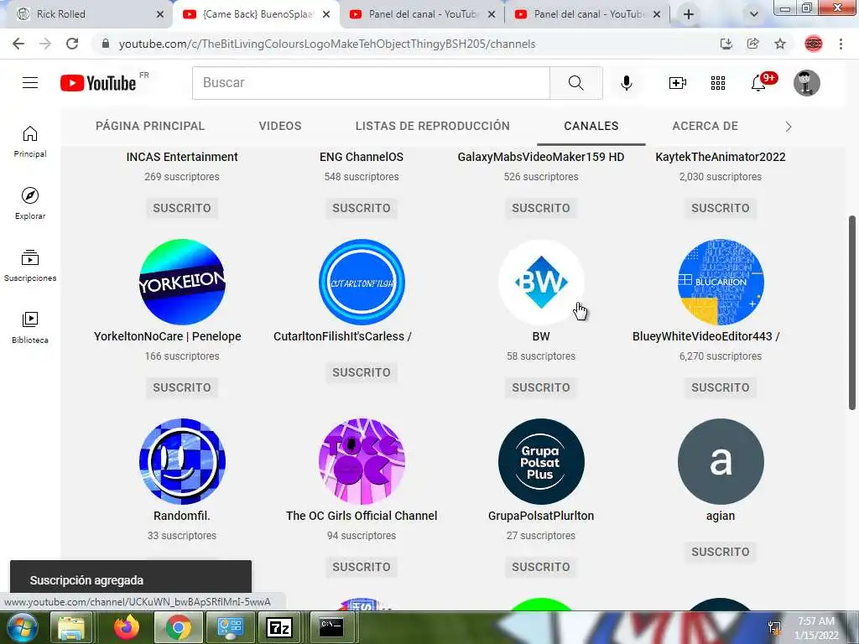
Task: Toggle SUSCRITO for ENG ChannelOS
Action: click(362, 208)
